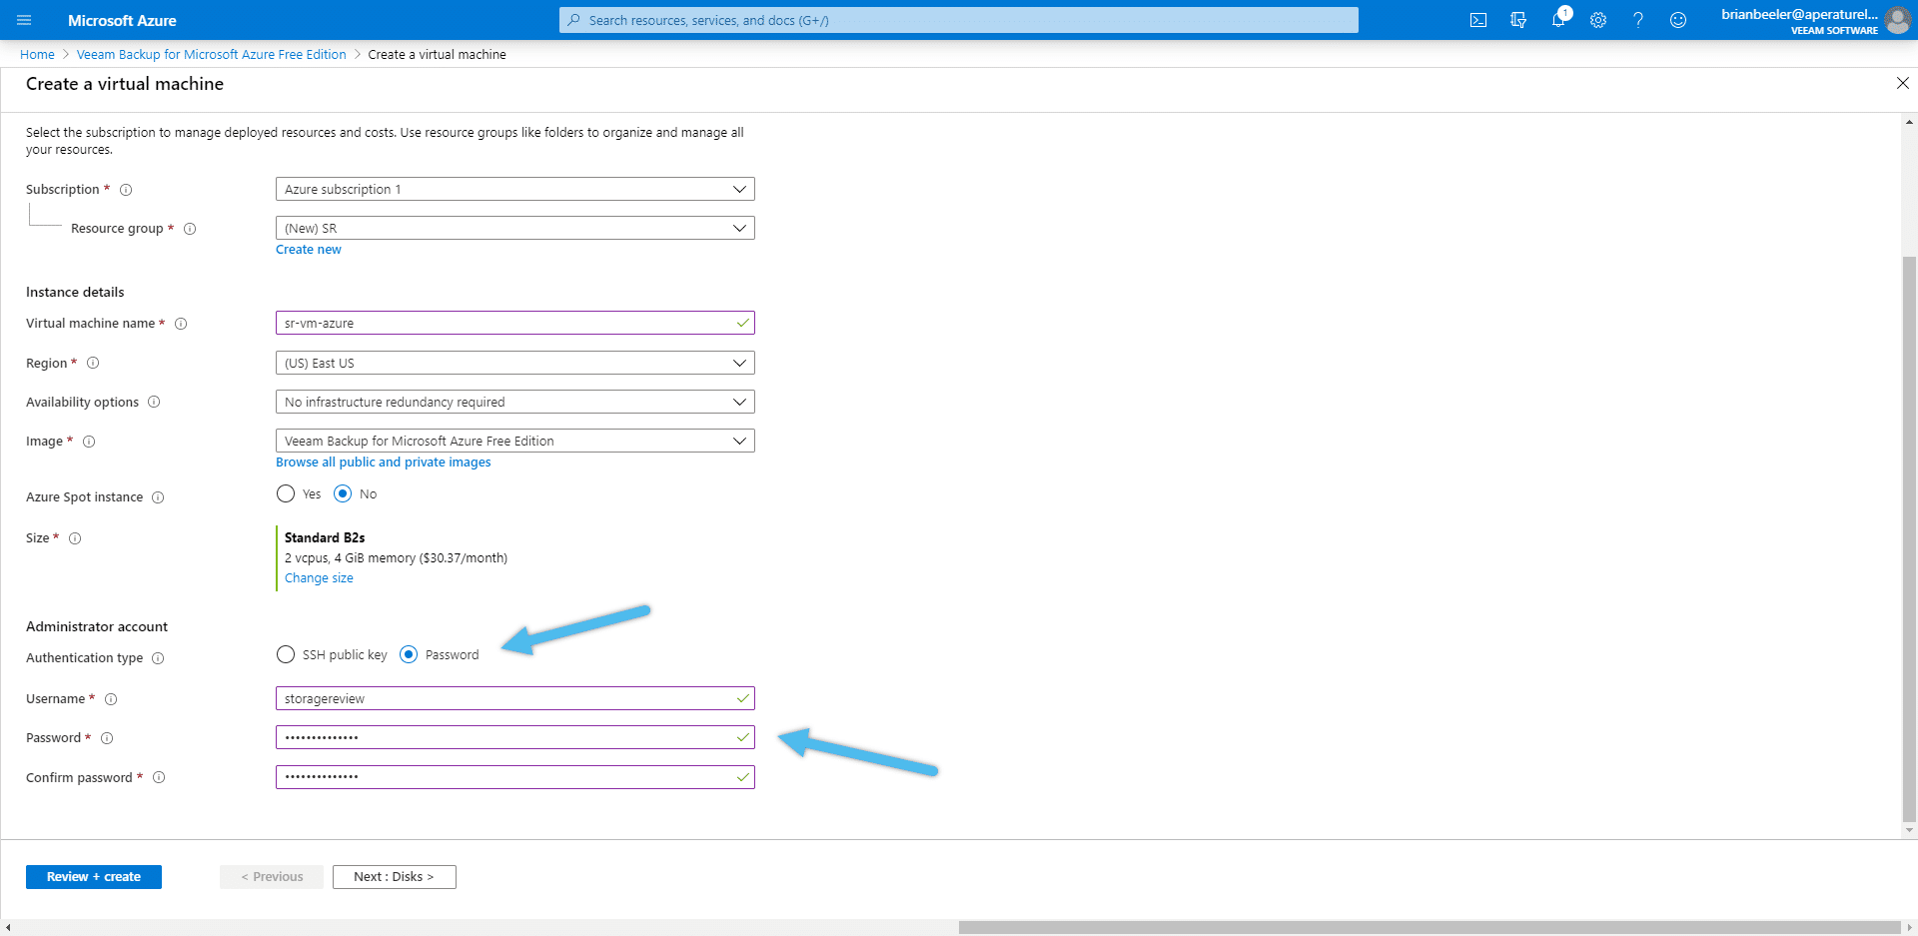Viewport: 1918px width, 936px height.
Task: Click the Standard B2s size text
Action: coord(325,537)
